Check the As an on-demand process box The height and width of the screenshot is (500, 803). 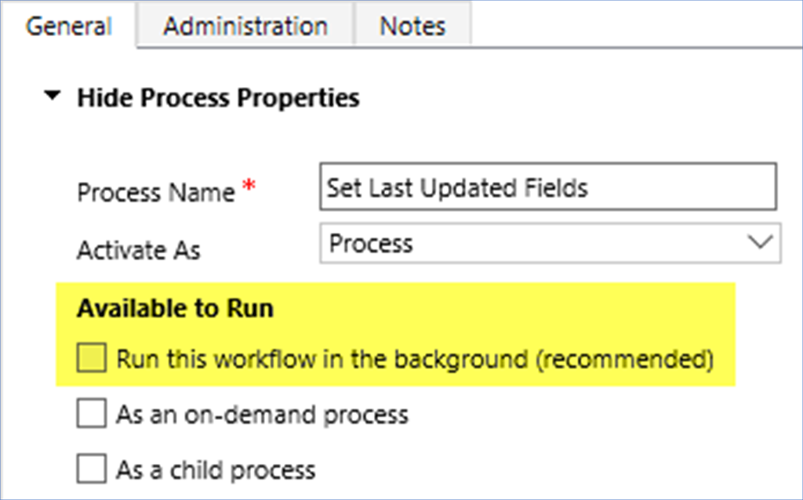[92, 415]
